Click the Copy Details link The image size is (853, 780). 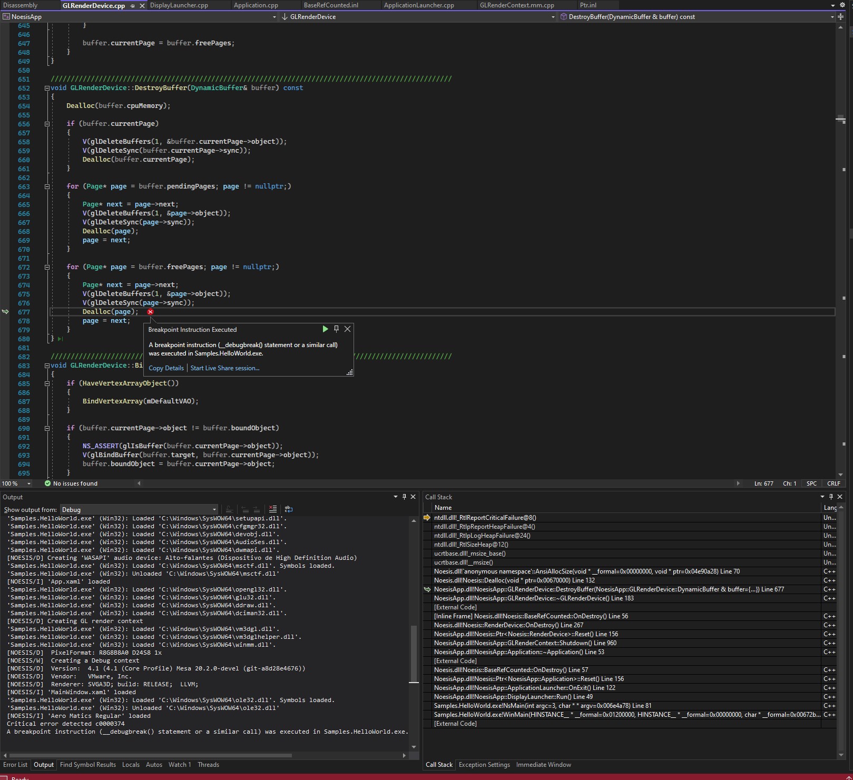pyautogui.click(x=166, y=368)
